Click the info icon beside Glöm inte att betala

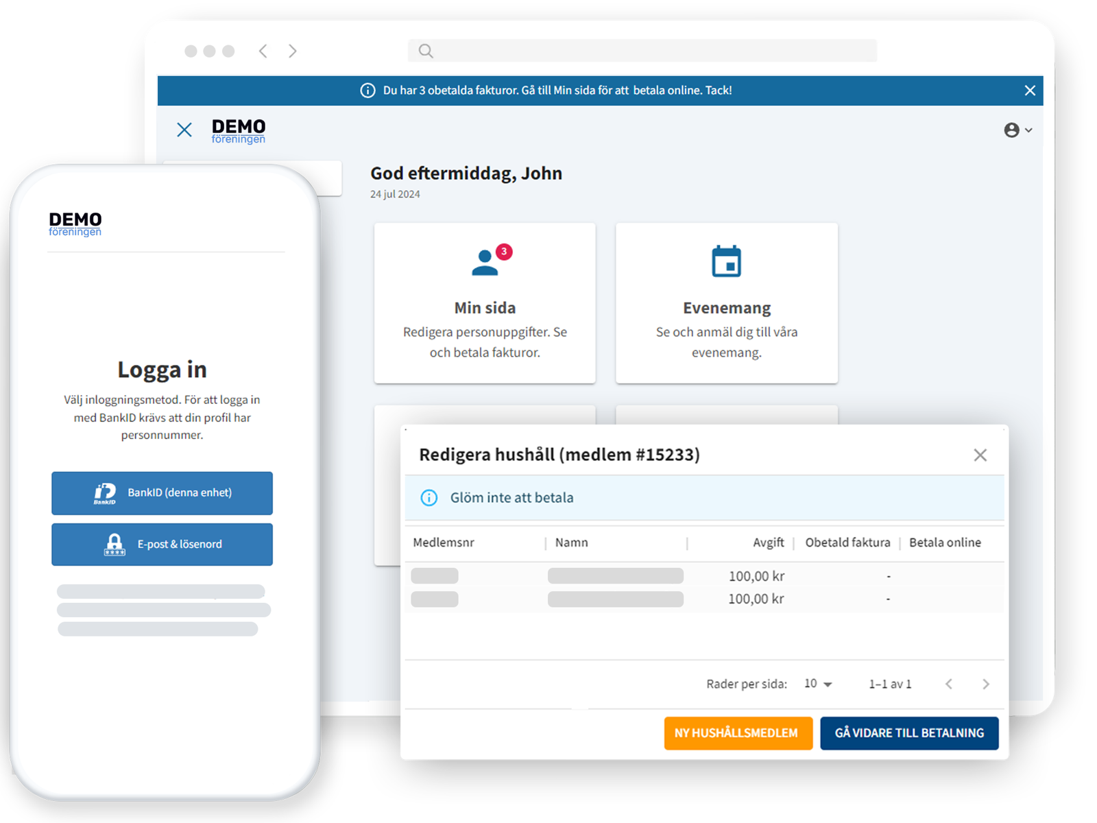(x=429, y=498)
